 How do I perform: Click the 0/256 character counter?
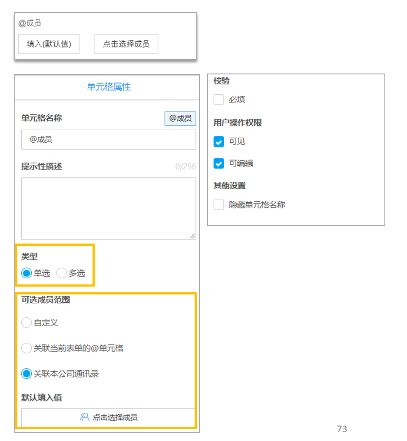coord(185,167)
